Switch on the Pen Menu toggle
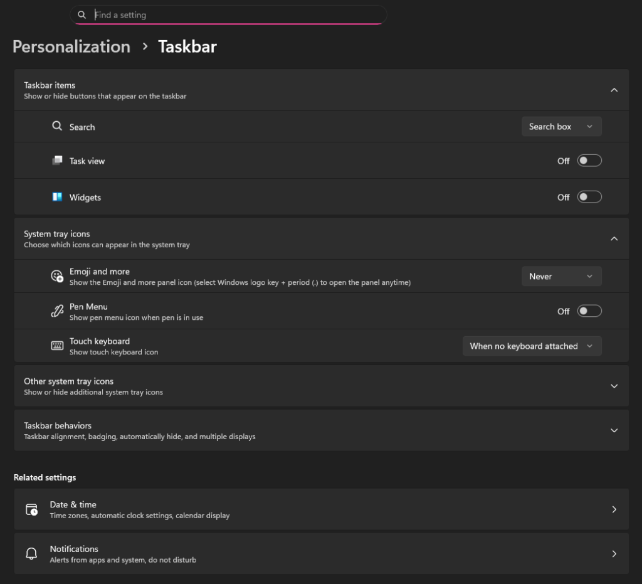Image resolution: width=642 pixels, height=584 pixels. click(x=588, y=311)
